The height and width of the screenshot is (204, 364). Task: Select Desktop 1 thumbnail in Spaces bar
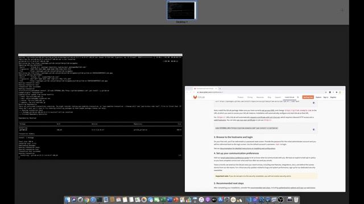[x=181, y=10]
